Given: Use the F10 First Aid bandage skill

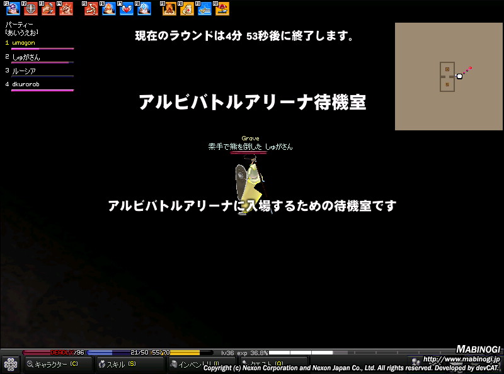Looking at the screenshot, I should 187,9.
